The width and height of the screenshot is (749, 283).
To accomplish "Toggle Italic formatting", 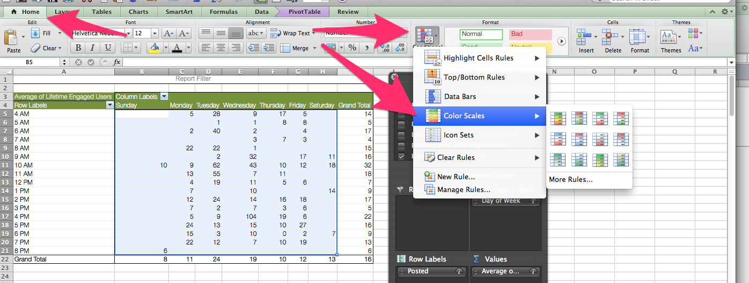I will (x=93, y=48).
